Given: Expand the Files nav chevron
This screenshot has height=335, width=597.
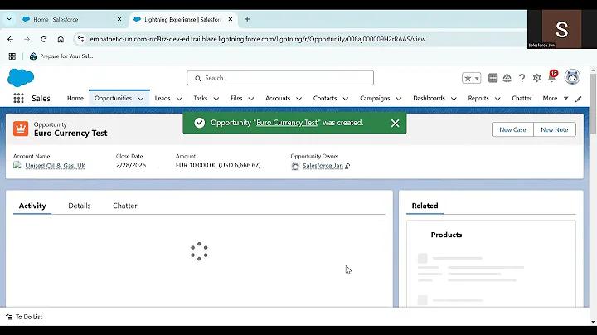Looking at the screenshot, I should coord(251,99).
